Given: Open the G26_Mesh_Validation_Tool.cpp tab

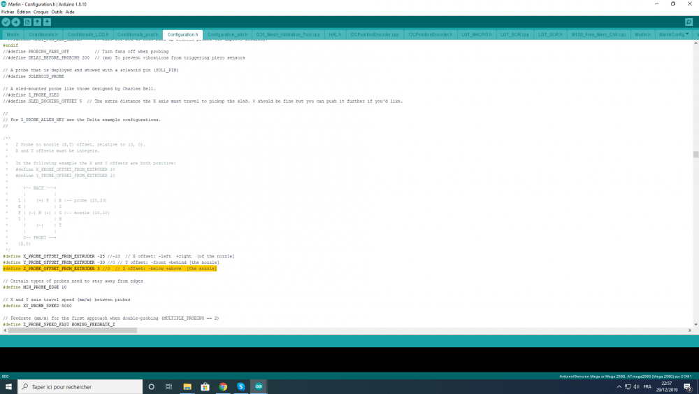Looking at the screenshot, I should tap(288, 34).
